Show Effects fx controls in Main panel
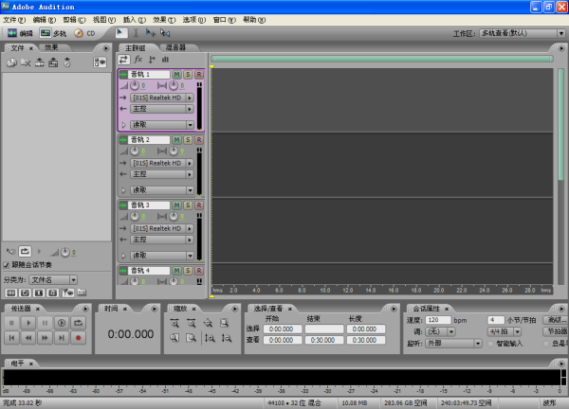Viewport: 569px width, 409px height. pyautogui.click(x=138, y=60)
